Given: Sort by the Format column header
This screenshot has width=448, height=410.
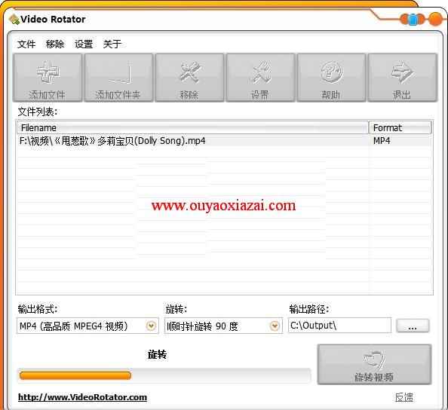Looking at the screenshot, I should point(400,127).
